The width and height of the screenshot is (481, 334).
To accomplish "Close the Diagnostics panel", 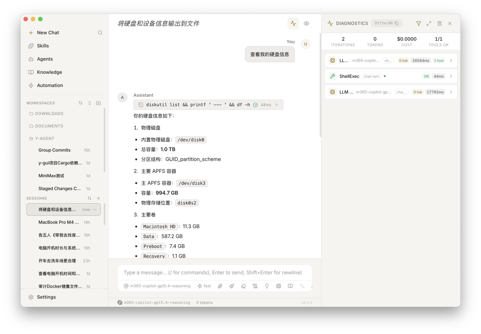I will pyautogui.click(x=450, y=23).
